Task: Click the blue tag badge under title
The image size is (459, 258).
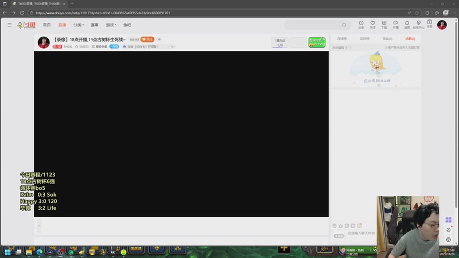Action: 114,46
